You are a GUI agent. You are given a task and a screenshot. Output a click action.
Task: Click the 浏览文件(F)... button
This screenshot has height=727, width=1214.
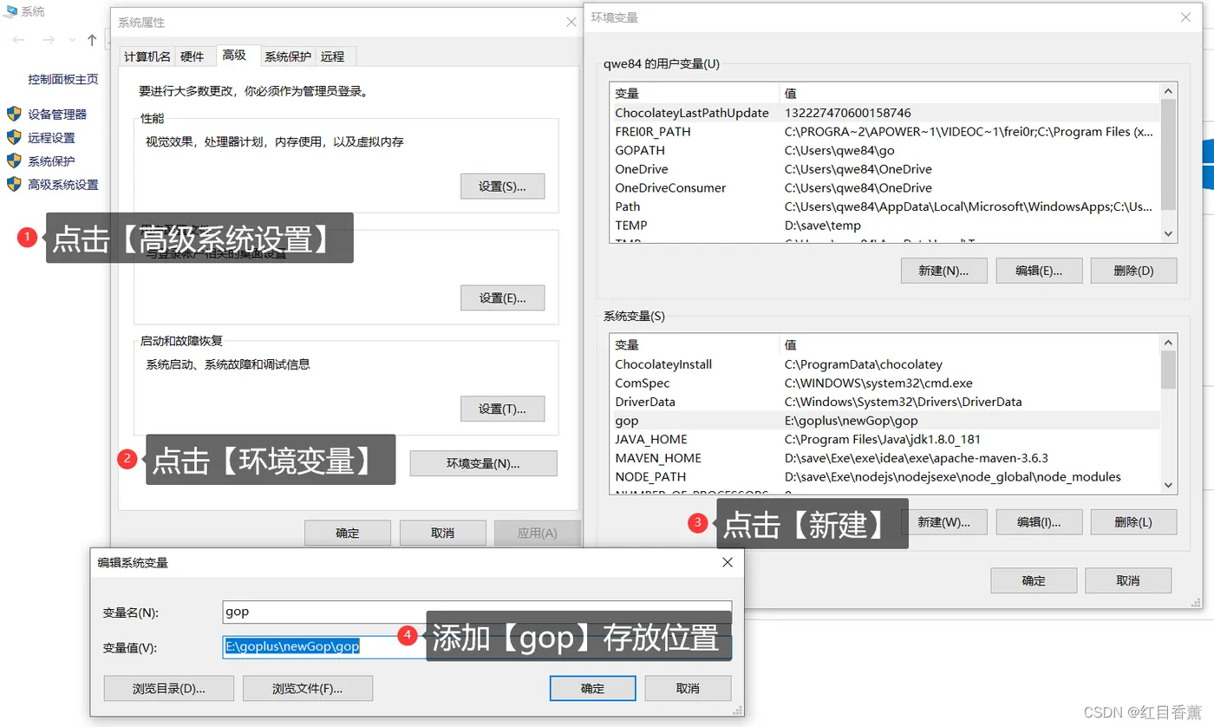point(308,688)
